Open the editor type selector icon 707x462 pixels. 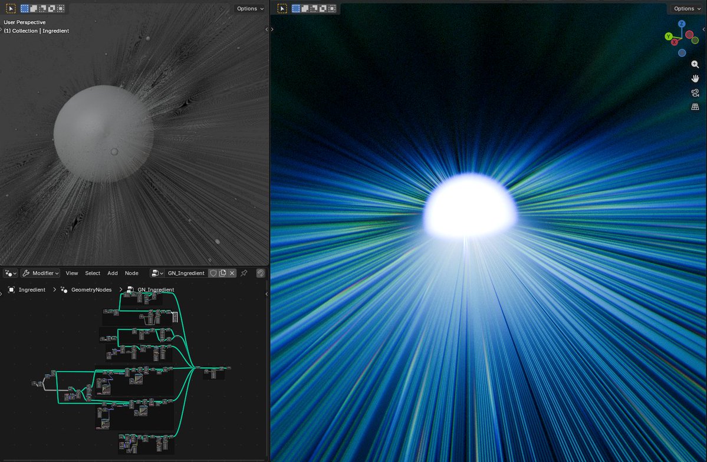(8, 273)
